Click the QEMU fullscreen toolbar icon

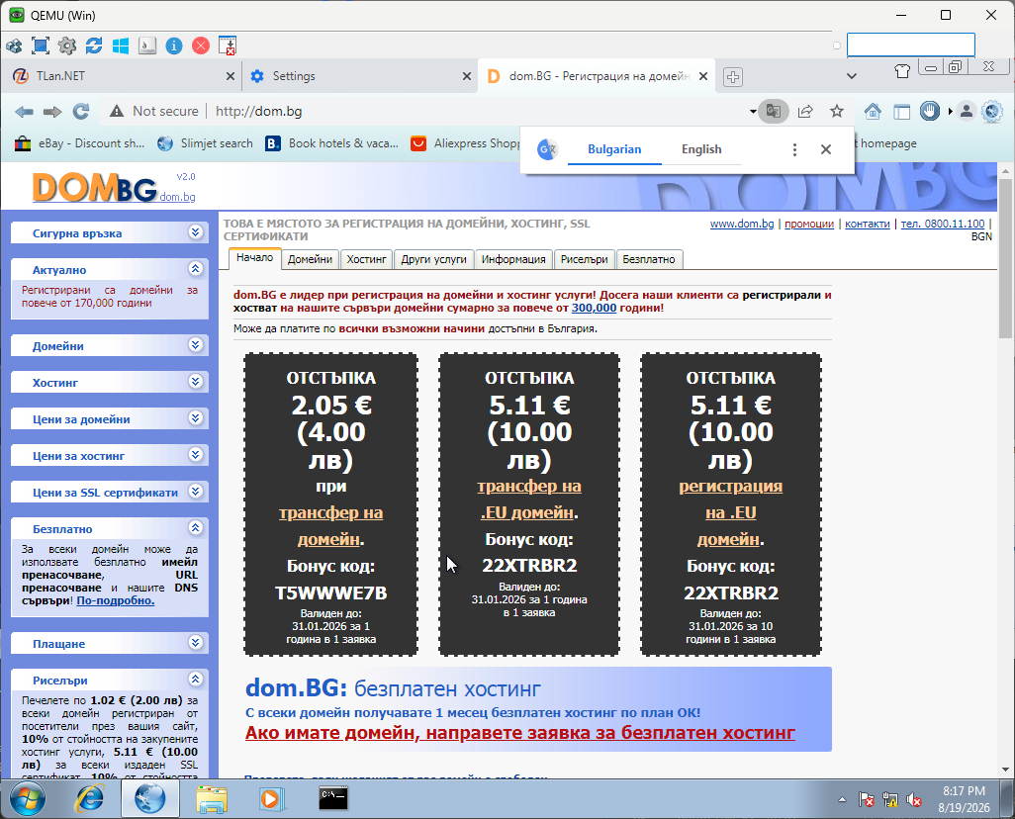pos(41,45)
